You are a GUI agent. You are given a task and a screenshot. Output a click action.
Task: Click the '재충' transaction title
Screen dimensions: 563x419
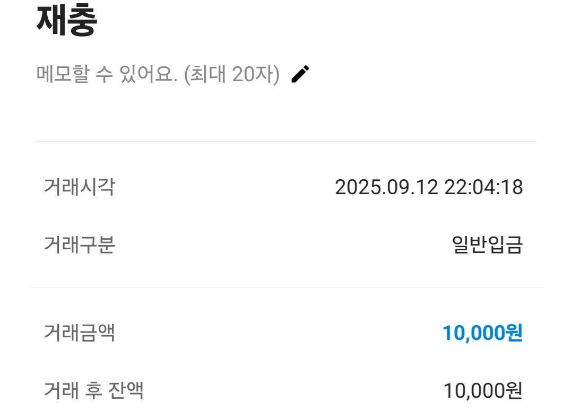coord(67,22)
